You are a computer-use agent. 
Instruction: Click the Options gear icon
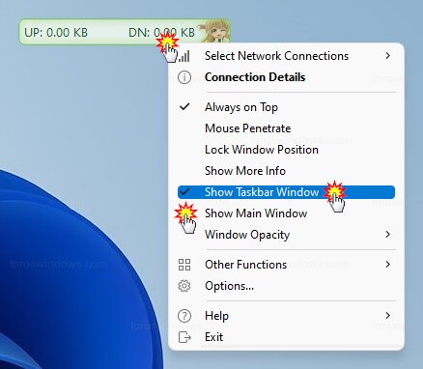point(184,286)
